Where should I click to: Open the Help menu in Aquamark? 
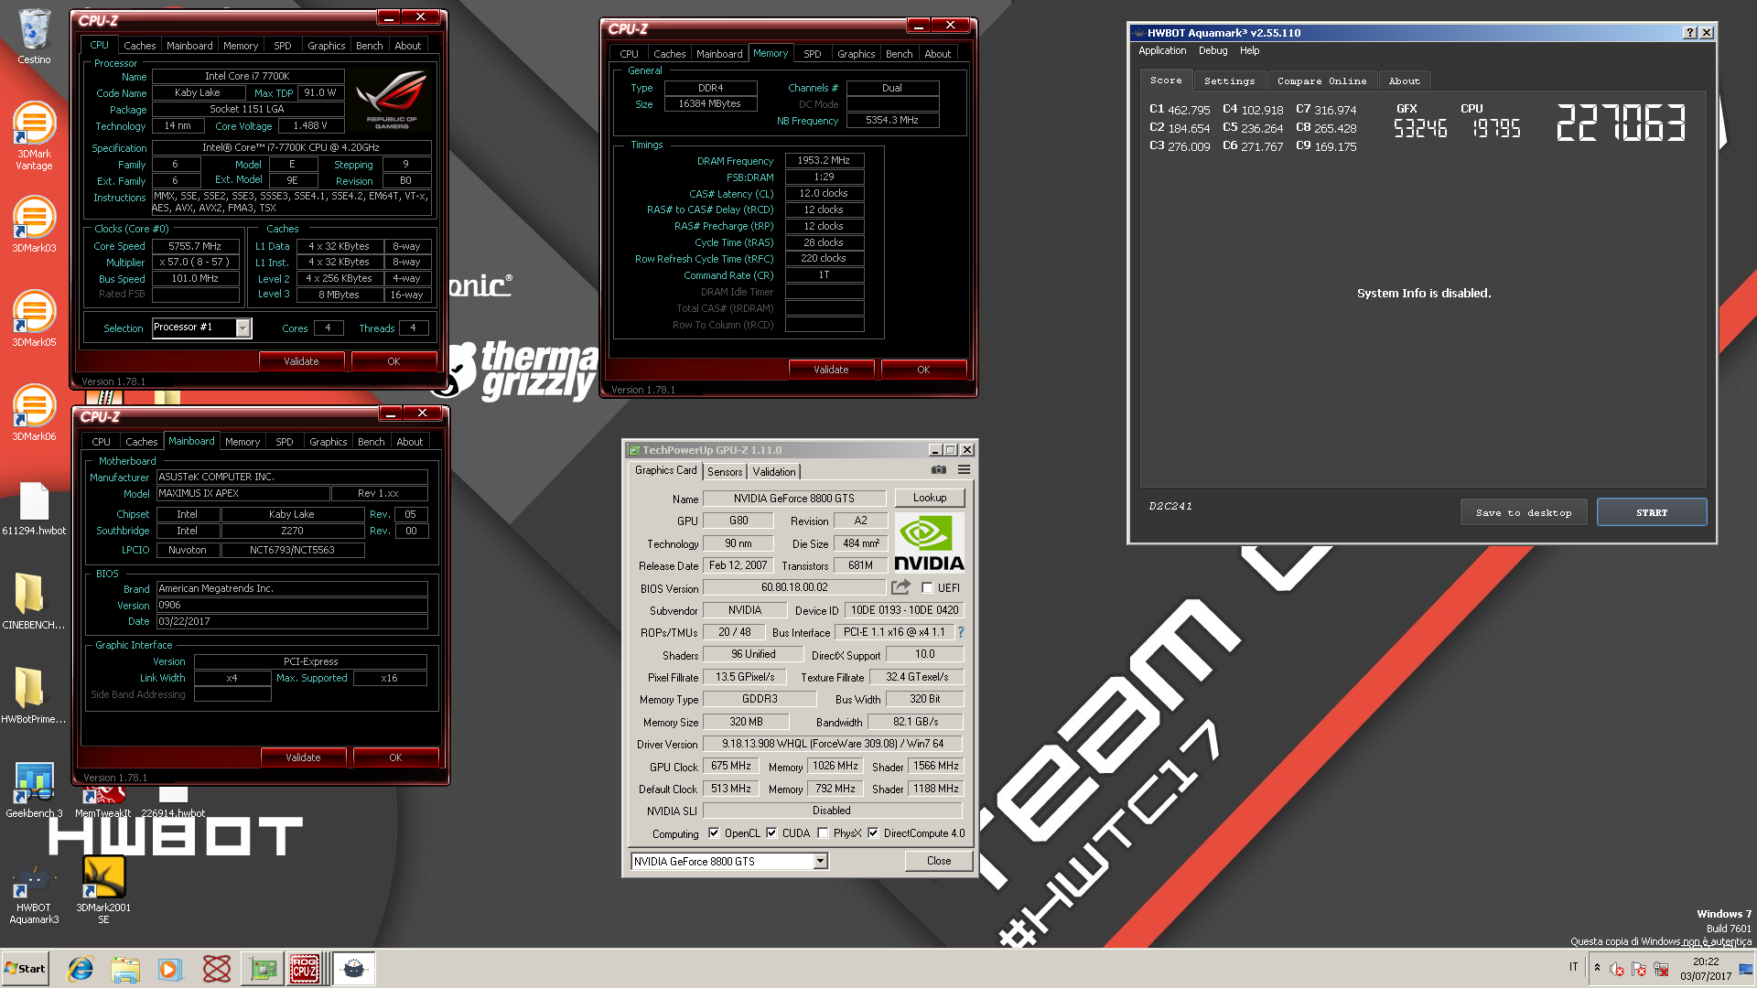point(1249,51)
